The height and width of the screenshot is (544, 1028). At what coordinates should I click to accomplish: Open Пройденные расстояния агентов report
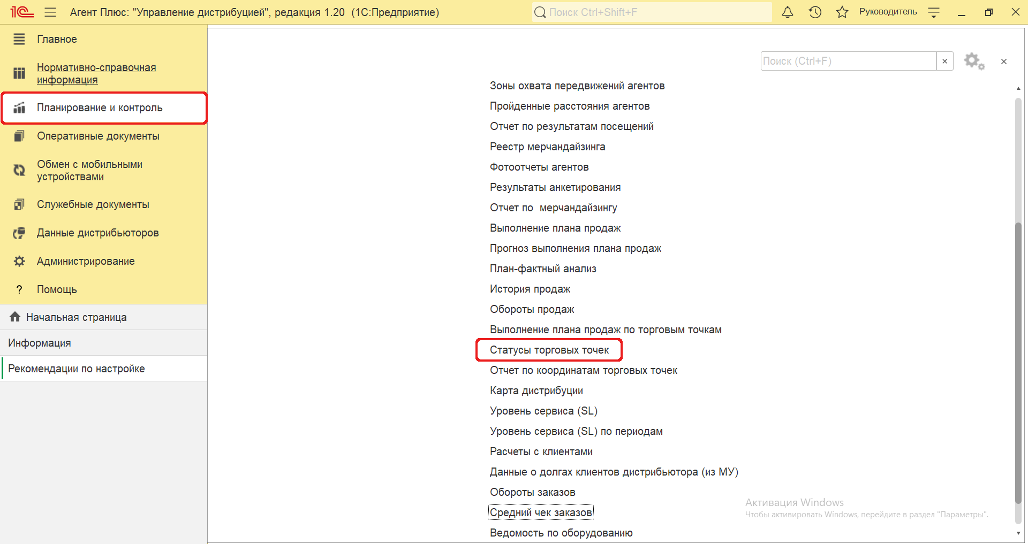(570, 106)
